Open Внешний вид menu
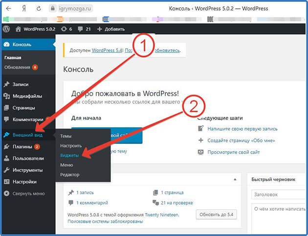Viewport: 308px width, 236px height. [x=27, y=135]
